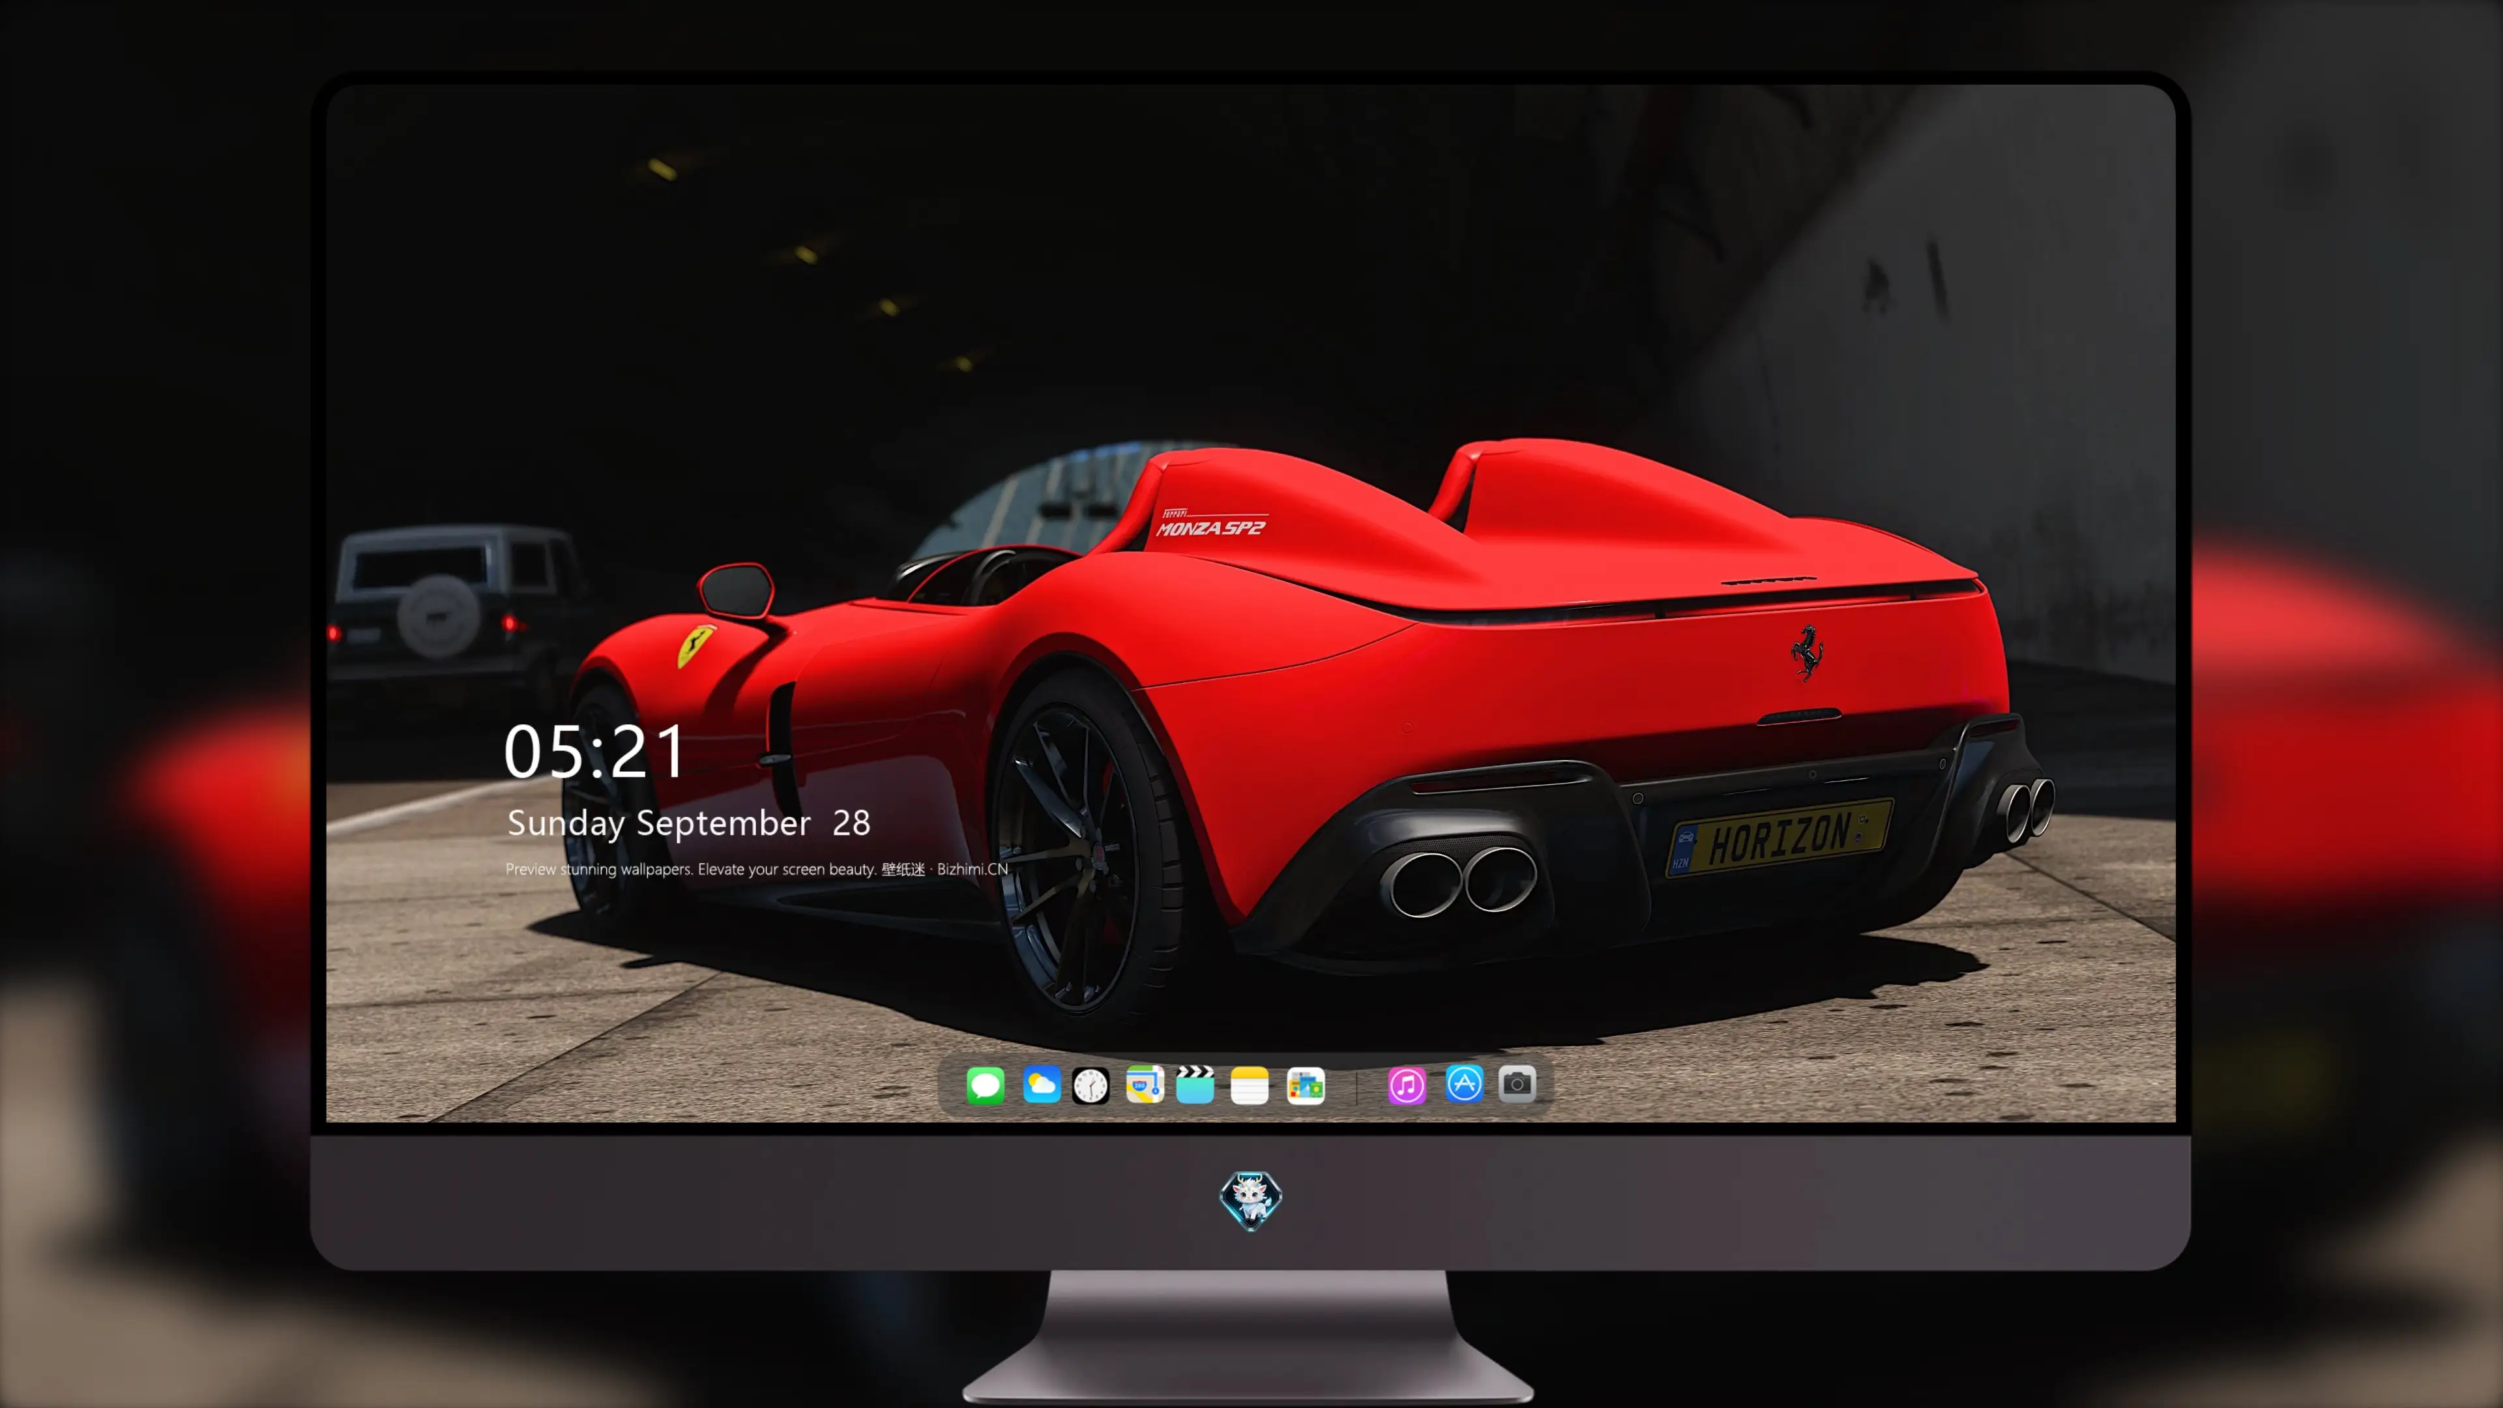This screenshot has width=2503, height=1408.
Task: Open the Camera app in the dock
Action: tap(1517, 1085)
